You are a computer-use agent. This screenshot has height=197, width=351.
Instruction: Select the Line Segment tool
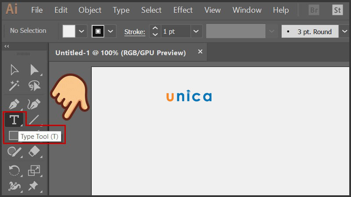pyautogui.click(x=34, y=120)
